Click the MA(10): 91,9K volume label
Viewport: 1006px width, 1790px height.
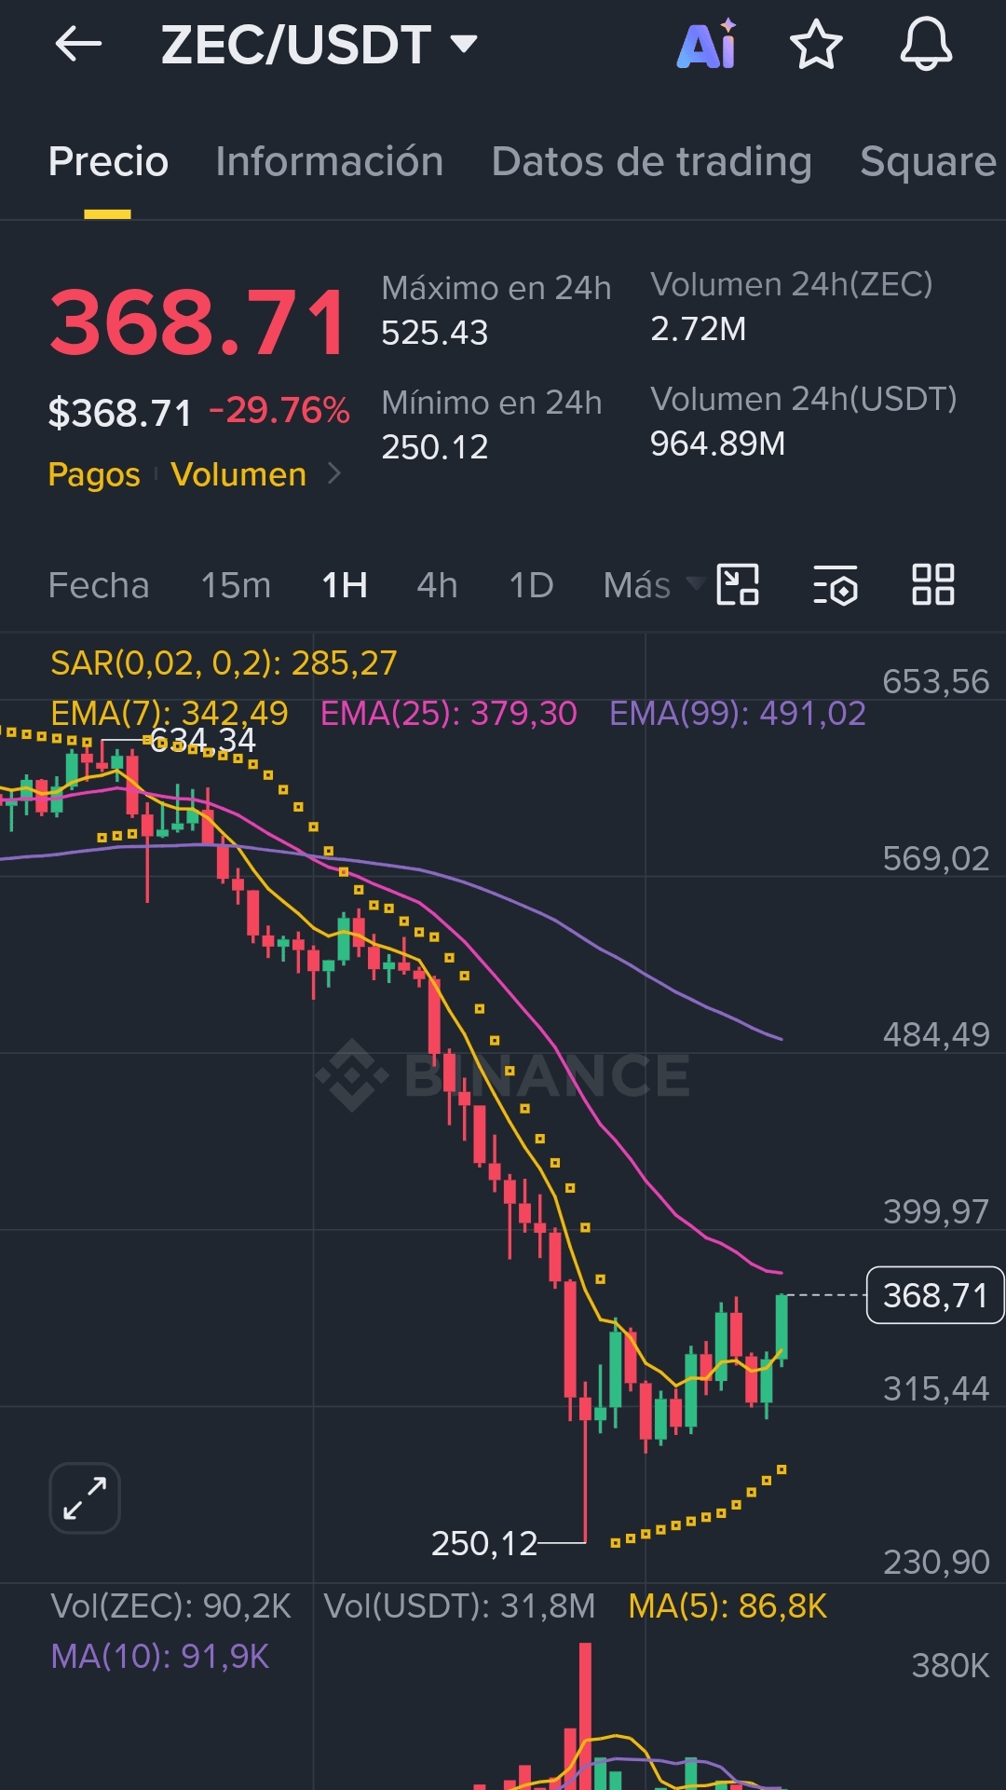click(159, 1656)
